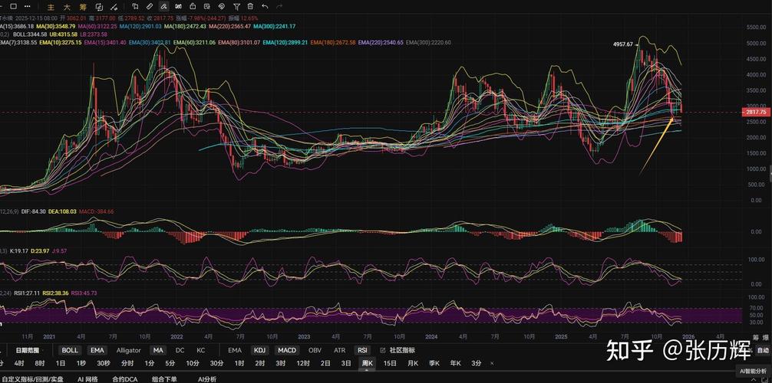Click the 2817.75 current price label
This screenshot has width=772, height=383.
click(x=756, y=113)
